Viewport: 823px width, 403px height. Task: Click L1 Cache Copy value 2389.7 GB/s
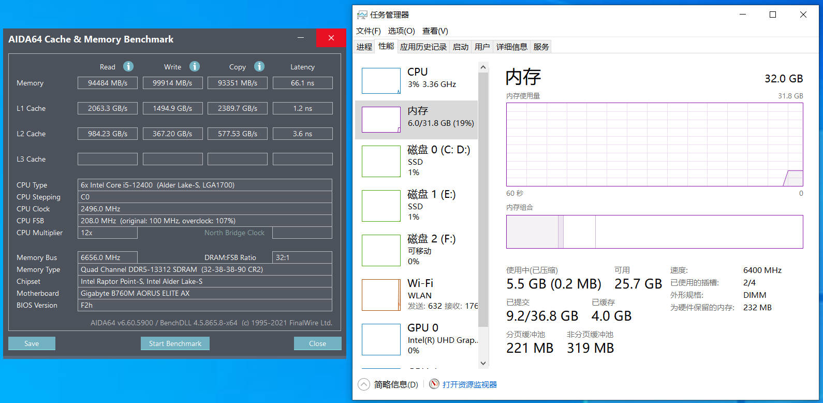pos(238,108)
